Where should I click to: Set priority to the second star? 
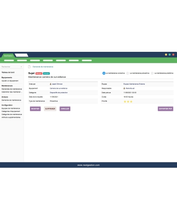point(128,101)
